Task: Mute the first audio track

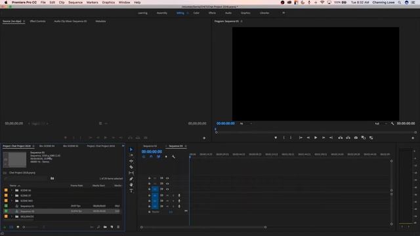Action: coord(167,195)
